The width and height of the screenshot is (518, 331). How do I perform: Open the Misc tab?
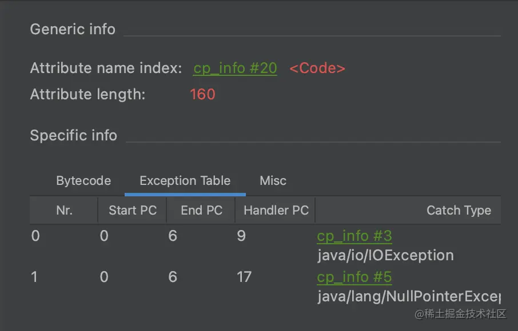[273, 181]
